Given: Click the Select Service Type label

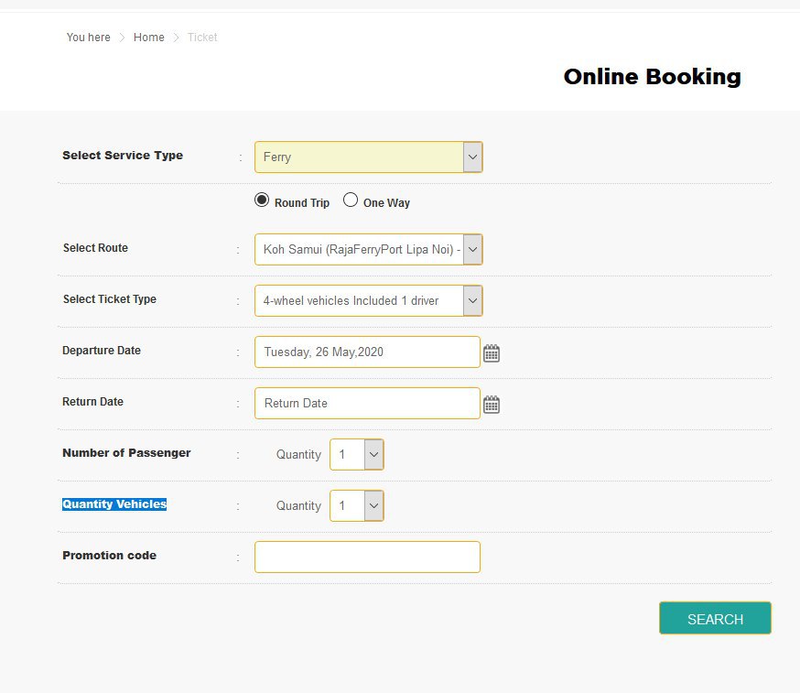Looking at the screenshot, I should pos(123,155).
